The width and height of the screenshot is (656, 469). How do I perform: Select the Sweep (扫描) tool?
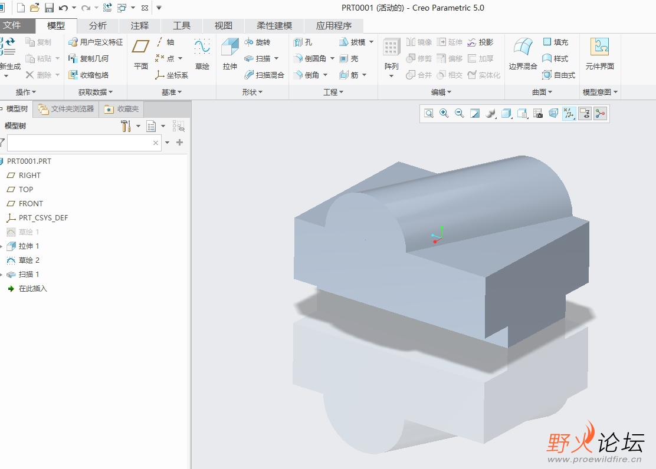coord(258,58)
